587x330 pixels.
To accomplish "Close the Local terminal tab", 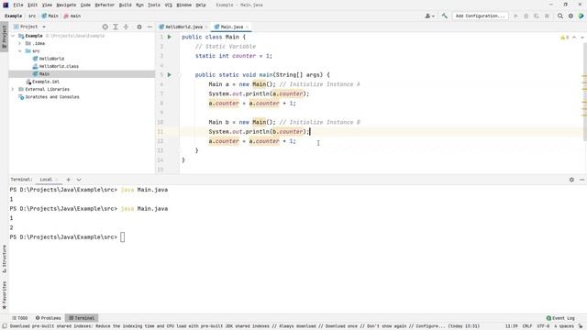I will tap(57, 180).
